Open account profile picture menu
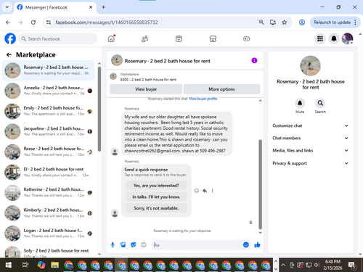 tap(347, 38)
